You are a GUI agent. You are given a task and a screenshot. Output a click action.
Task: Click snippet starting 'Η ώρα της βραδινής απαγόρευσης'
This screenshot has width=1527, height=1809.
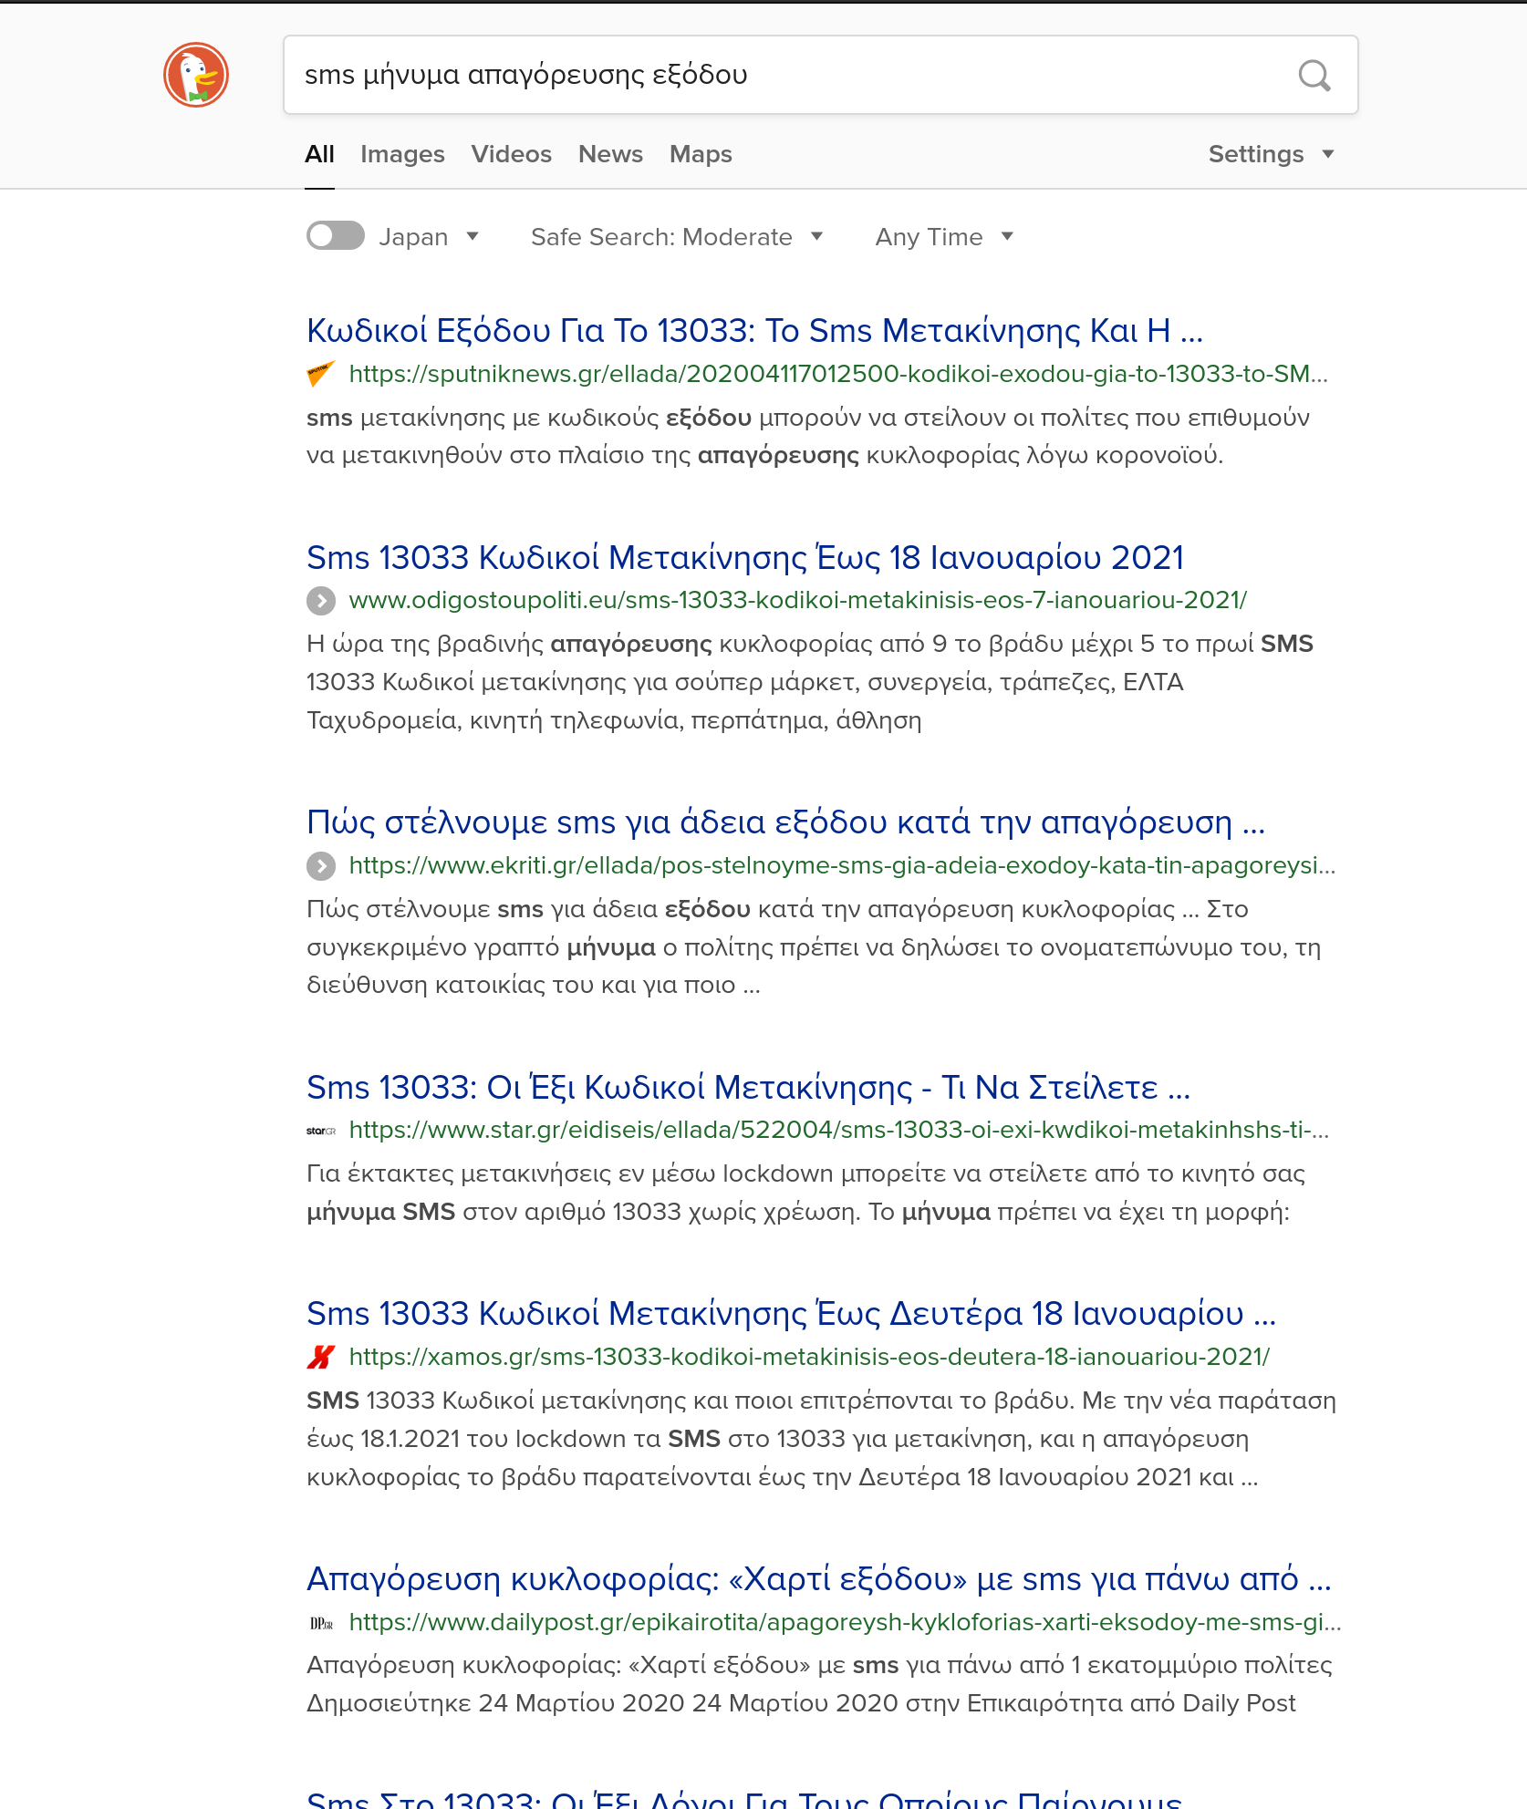click(810, 682)
